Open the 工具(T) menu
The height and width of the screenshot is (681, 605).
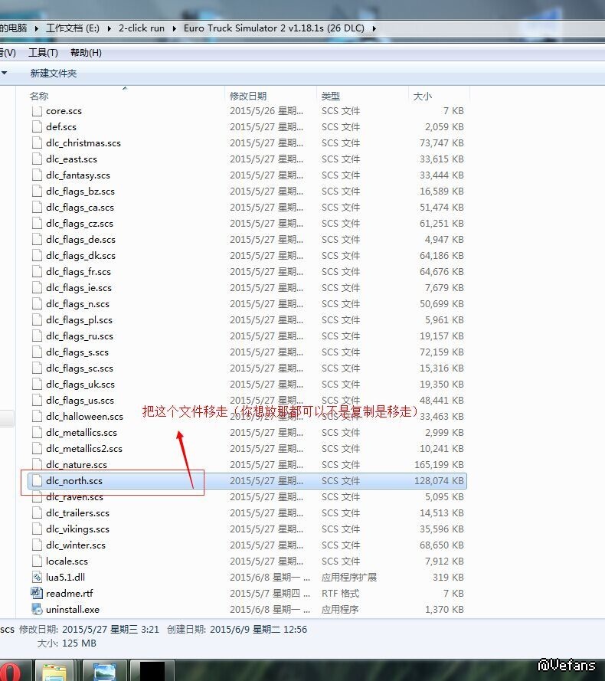(43, 53)
